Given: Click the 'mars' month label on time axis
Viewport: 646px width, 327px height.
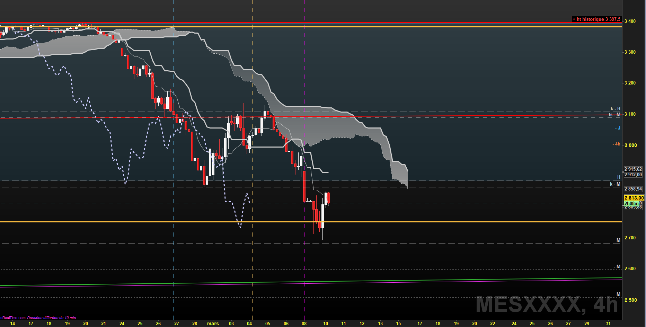Looking at the screenshot, I should [213, 324].
